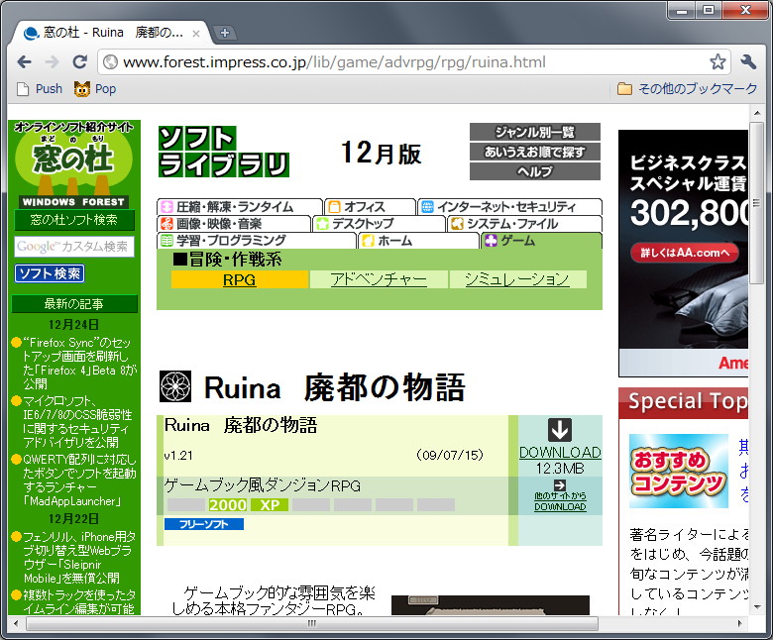This screenshot has width=773, height=640.
Task: Click the おすすめコンテンツ thumbnail
Action: 679,471
